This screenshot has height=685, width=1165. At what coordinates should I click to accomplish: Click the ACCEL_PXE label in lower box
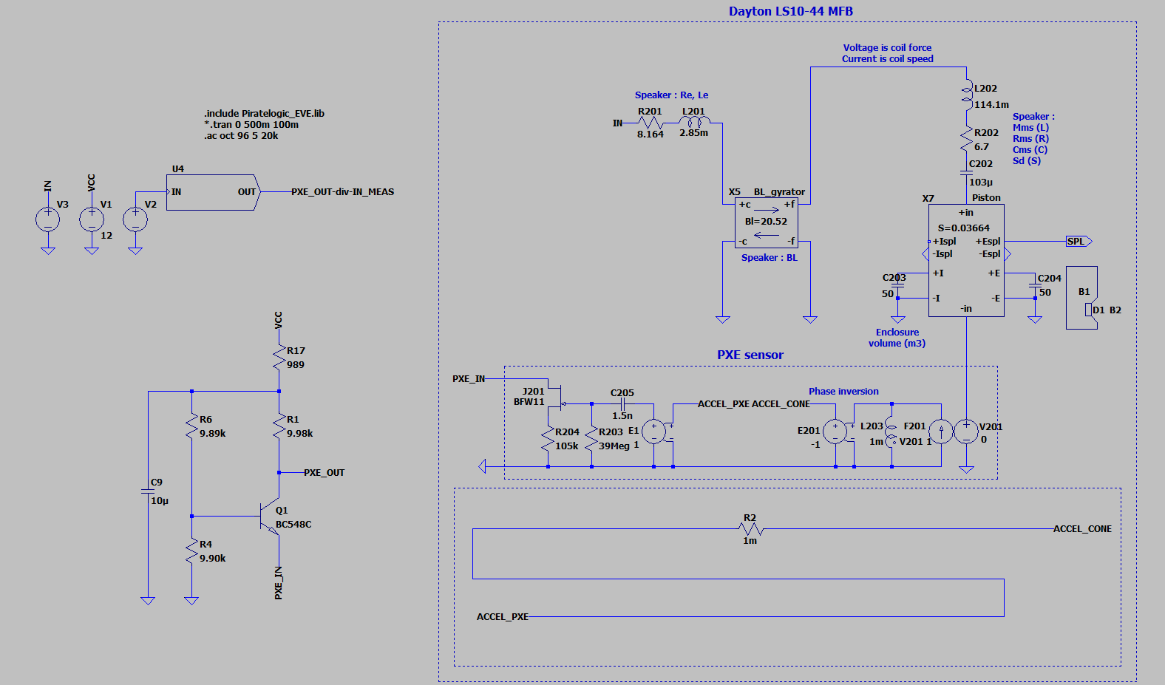[503, 616]
